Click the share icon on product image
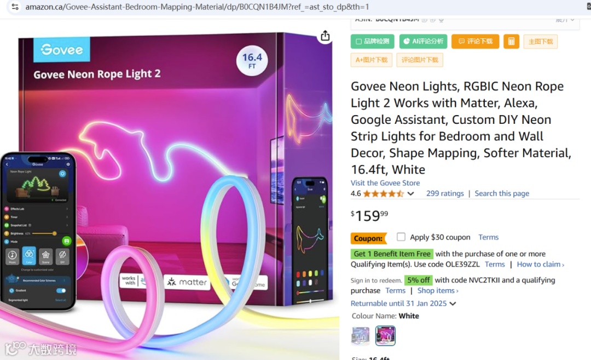The height and width of the screenshot is (360, 591). click(x=325, y=36)
